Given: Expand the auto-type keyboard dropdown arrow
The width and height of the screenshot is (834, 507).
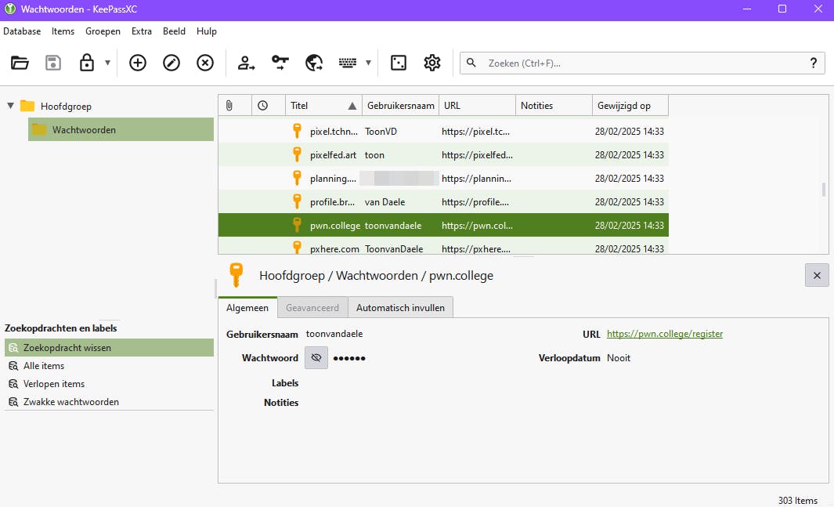Looking at the screenshot, I should tap(368, 63).
